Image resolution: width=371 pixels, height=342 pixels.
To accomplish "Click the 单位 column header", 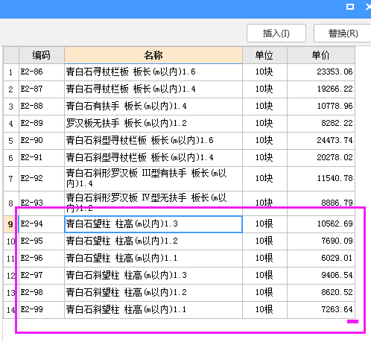I will coord(264,55).
